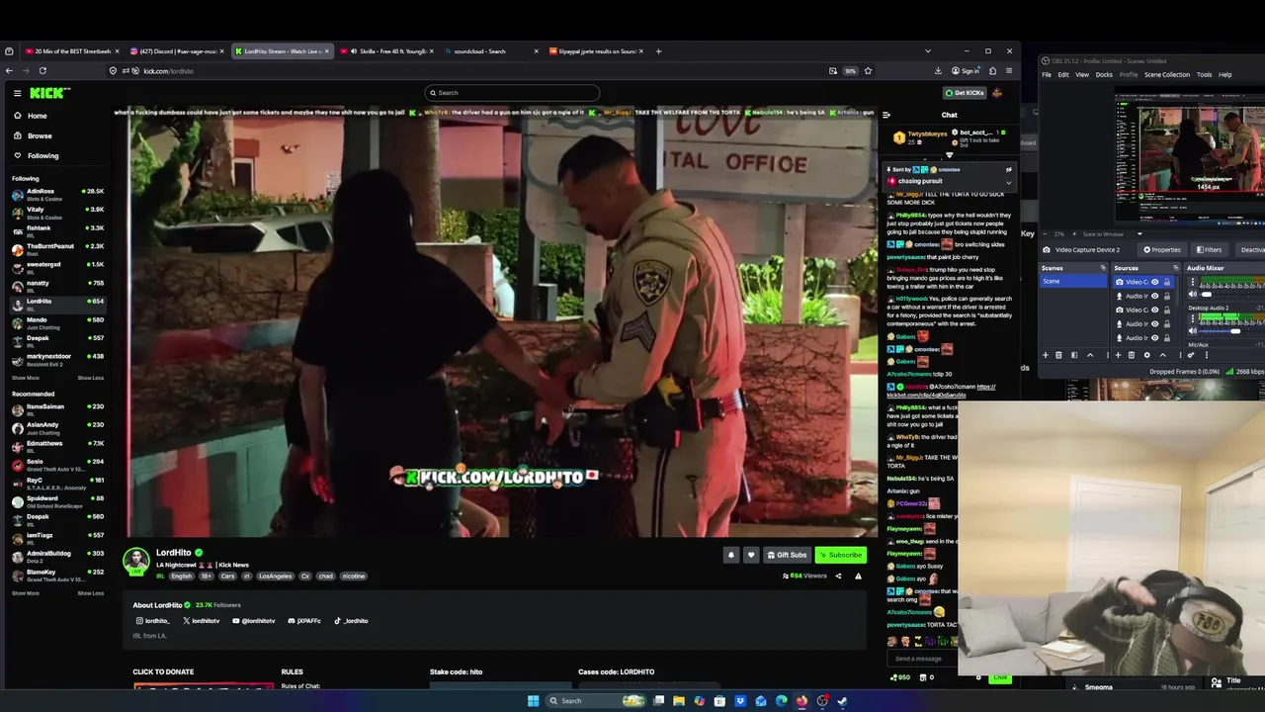Click Sign in in browser toolbar
Screen dimensions: 1265x712
pos(966,70)
